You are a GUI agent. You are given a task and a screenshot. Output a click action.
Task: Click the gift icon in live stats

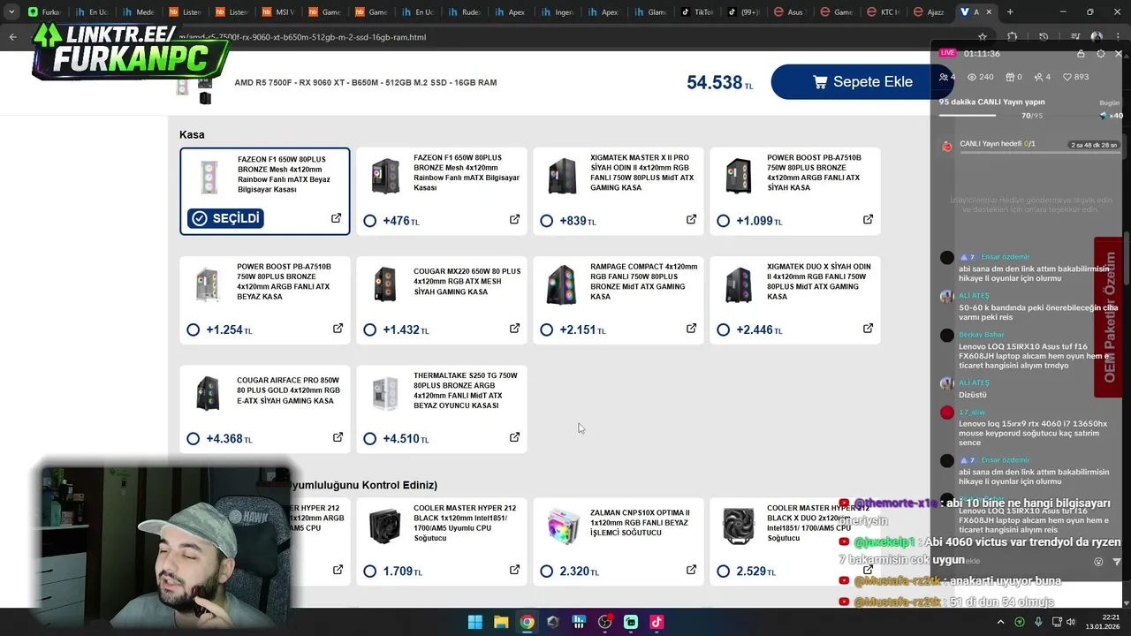(x=1012, y=77)
